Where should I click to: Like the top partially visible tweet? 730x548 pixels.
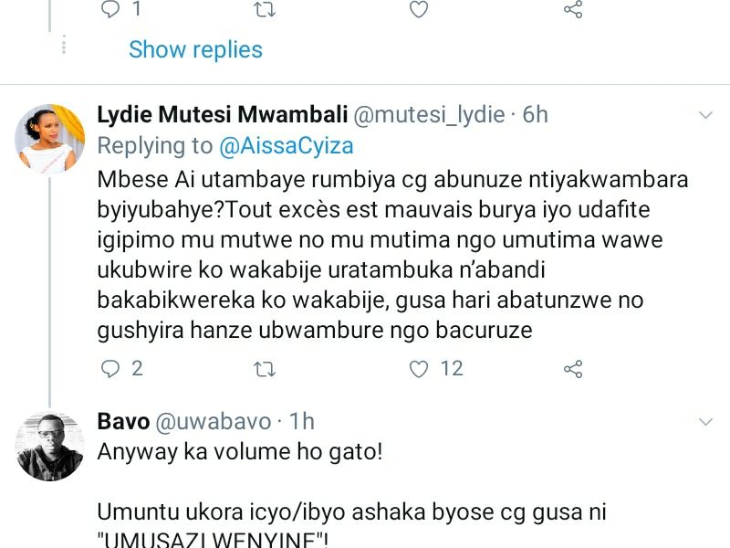pyautogui.click(x=419, y=9)
